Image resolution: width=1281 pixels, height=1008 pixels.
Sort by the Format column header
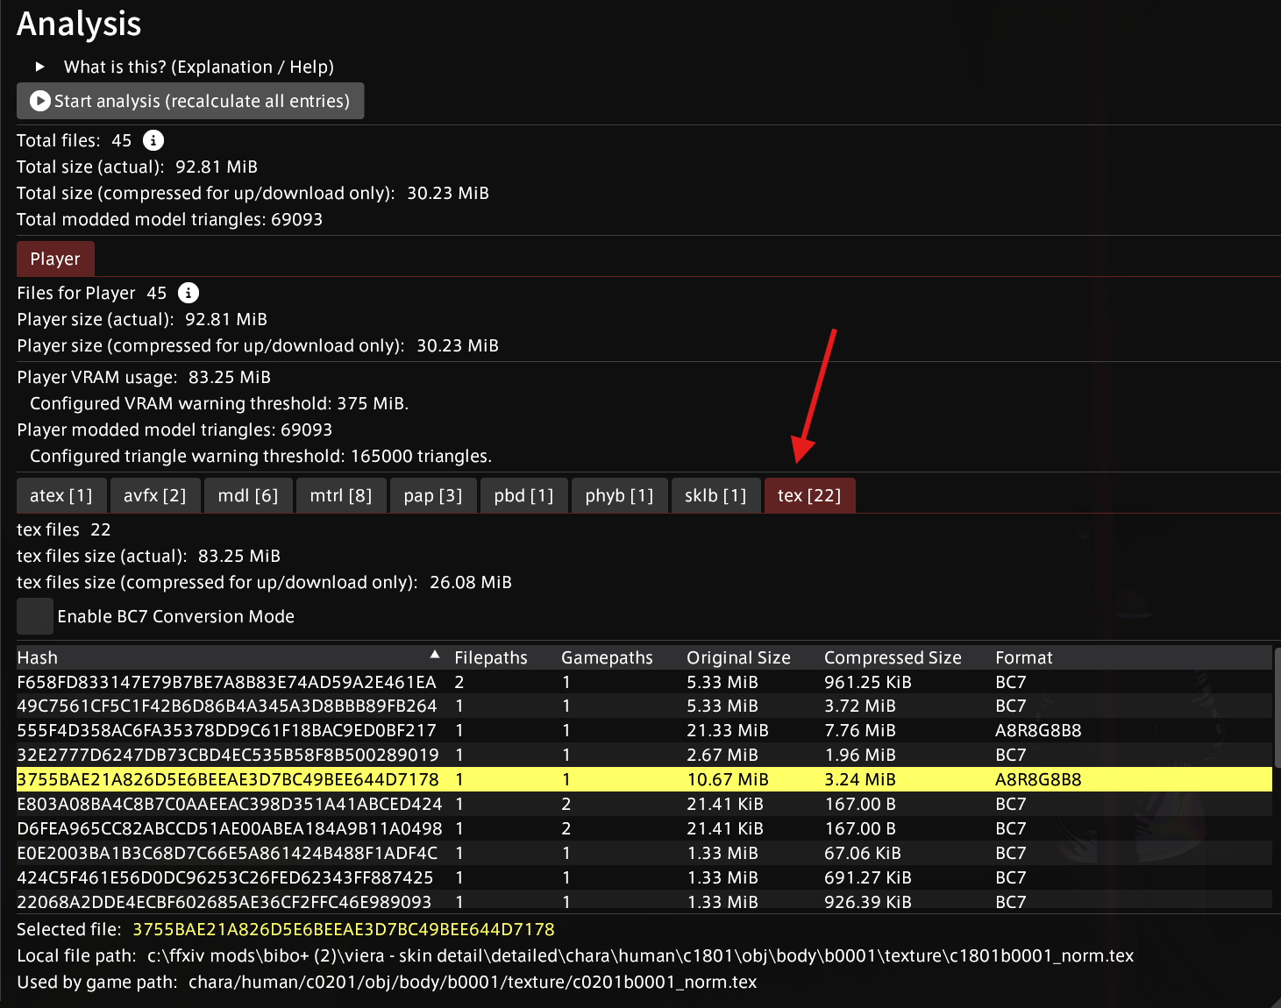[1023, 657]
